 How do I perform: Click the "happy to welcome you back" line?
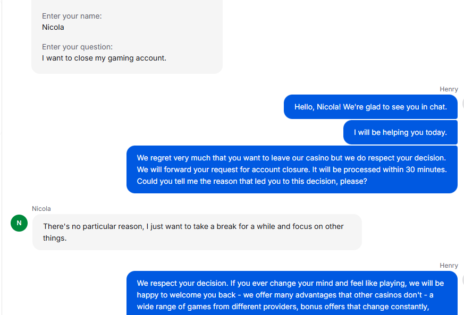(x=191, y=295)
